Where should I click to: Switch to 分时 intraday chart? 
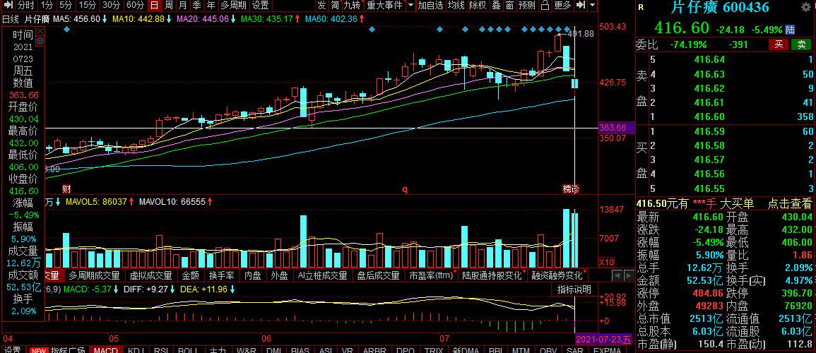tap(25, 6)
